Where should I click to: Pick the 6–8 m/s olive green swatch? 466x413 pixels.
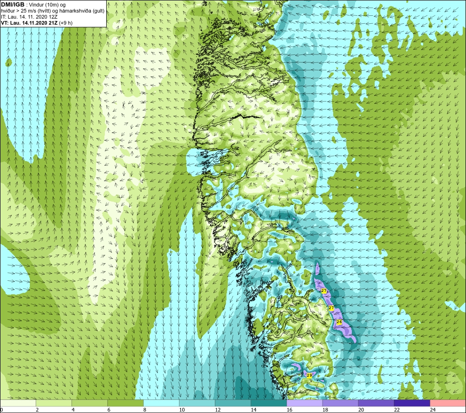125,403
